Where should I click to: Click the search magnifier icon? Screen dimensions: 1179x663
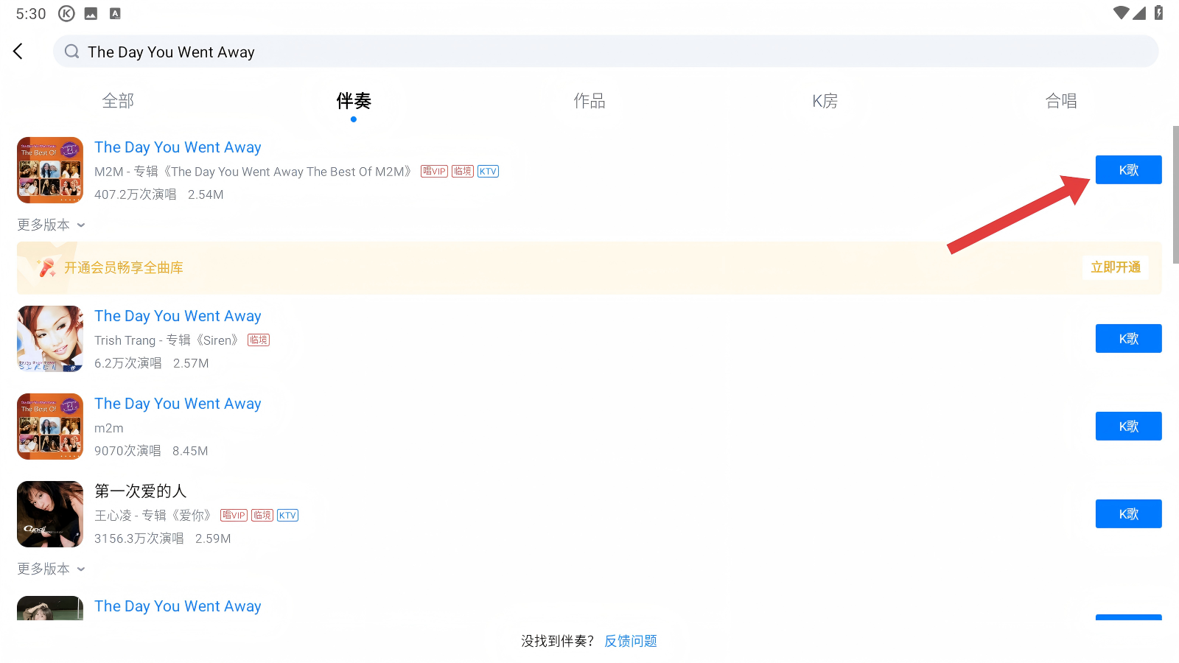coord(71,52)
